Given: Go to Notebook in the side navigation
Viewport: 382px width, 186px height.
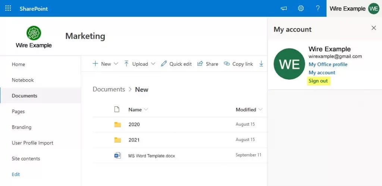Looking at the screenshot, I should click(23, 80).
